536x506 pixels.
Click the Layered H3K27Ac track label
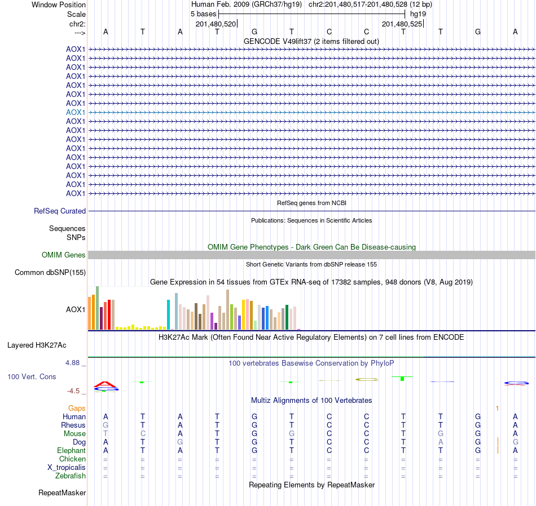pyautogui.click(x=37, y=345)
